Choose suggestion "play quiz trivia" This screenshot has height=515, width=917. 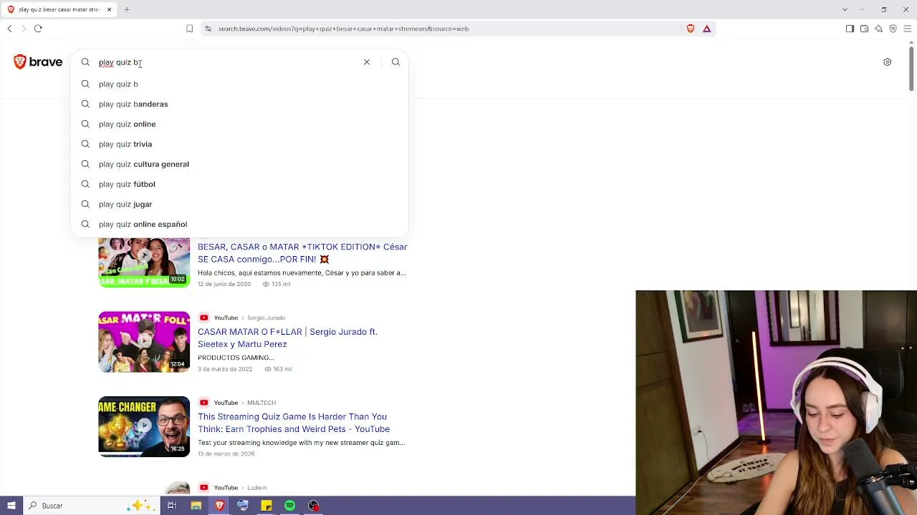(239, 144)
